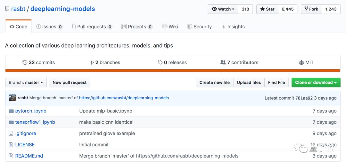Click the repository book icon beside rasbt
This screenshot has height=163, width=346.
click(x=7, y=9)
